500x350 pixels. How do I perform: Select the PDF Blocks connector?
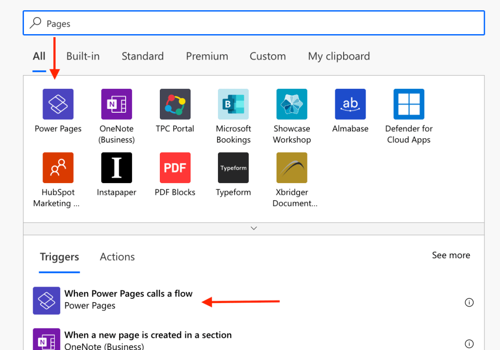[x=175, y=167]
